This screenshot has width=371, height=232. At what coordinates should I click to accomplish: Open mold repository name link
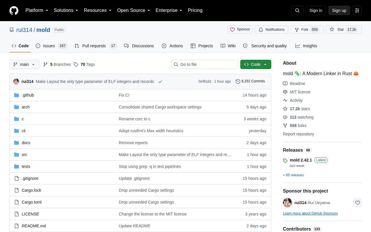click(43, 30)
